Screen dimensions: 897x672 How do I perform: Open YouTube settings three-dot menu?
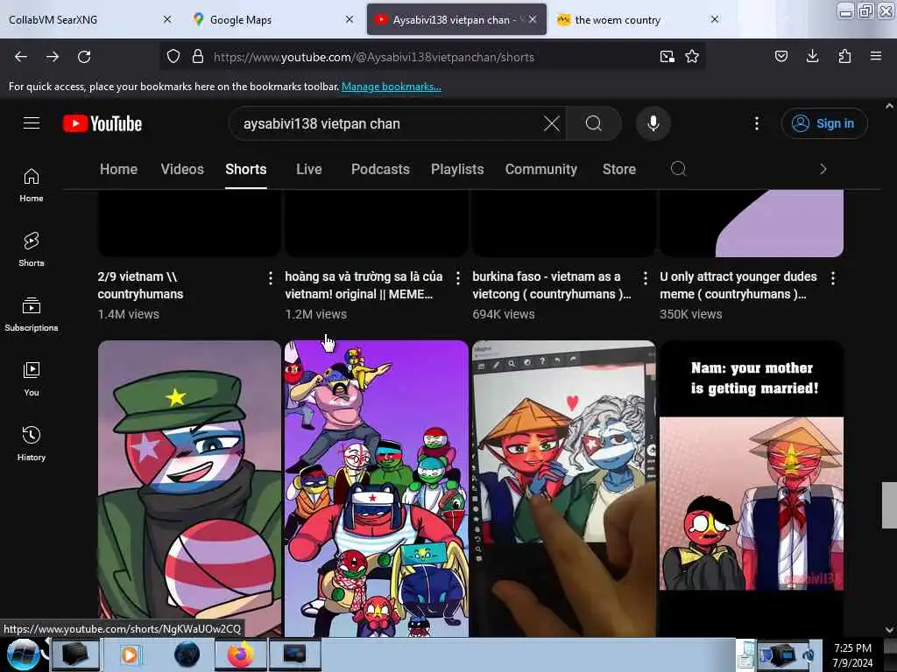(x=757, y=123)
